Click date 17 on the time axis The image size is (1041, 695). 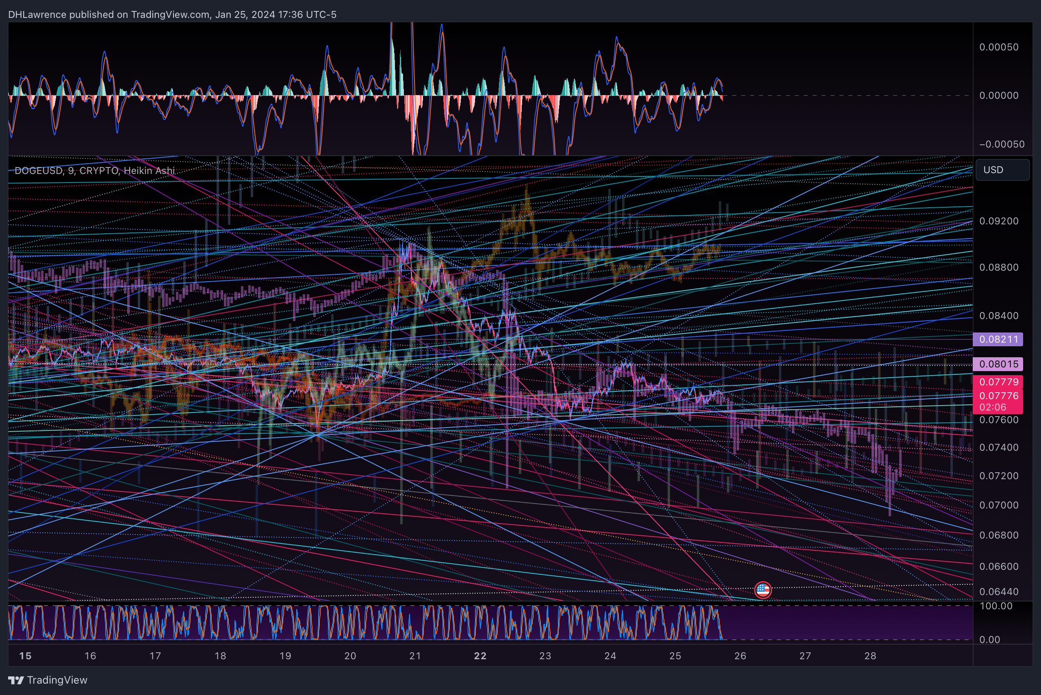[155, 656]
